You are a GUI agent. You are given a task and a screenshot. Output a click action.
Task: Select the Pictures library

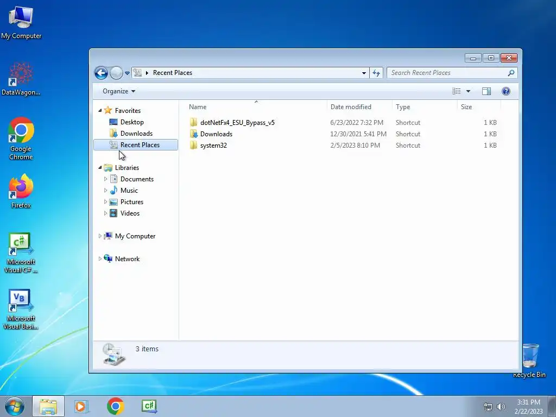pyautogui.click(x=131, y=202)
